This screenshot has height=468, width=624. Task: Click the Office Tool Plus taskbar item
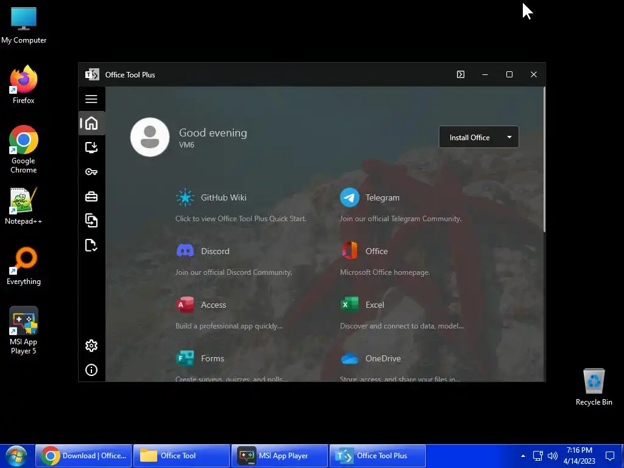pyautogui.click(x=378, y=456)
